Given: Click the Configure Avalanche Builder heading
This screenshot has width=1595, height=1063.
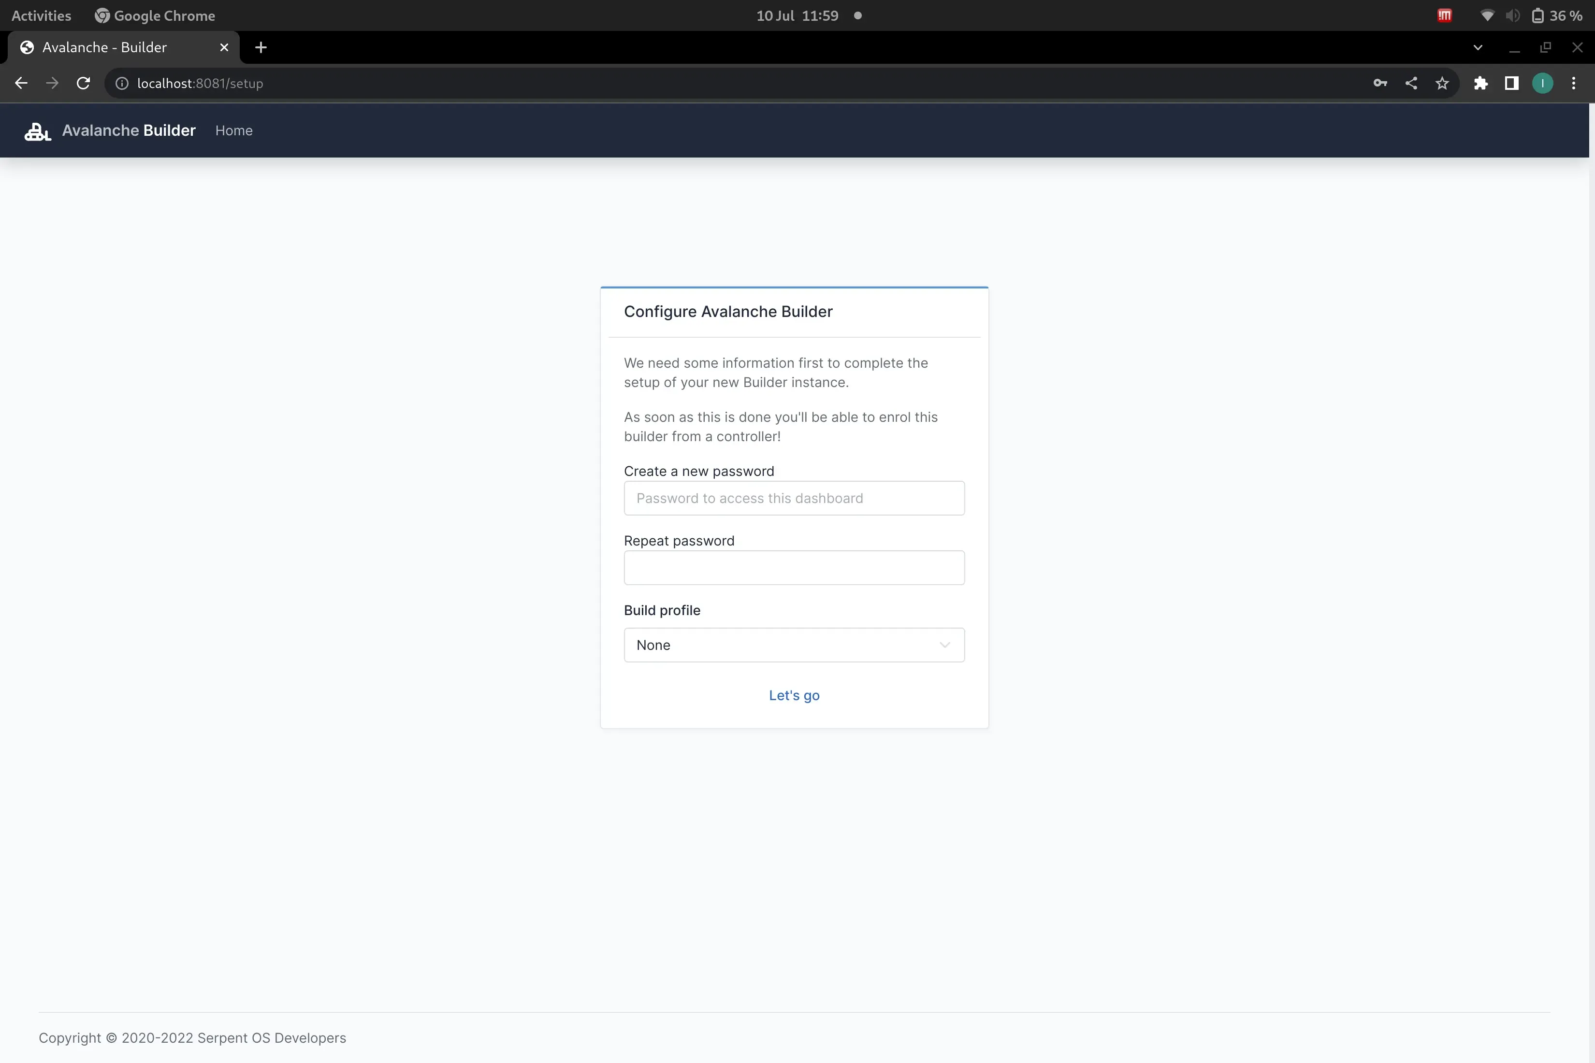Looking at the screenshot, I should tap(728, 312).
